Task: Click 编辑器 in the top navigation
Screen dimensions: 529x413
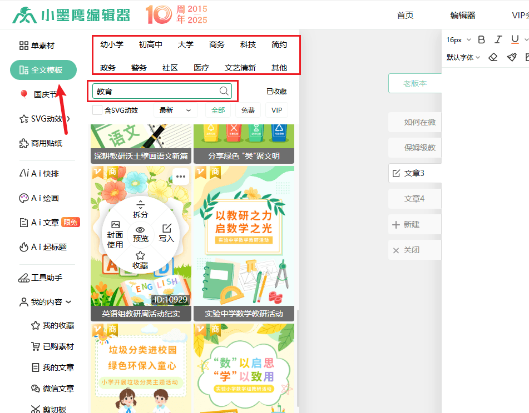Action: pyautogui.click(x=462, y=16)
